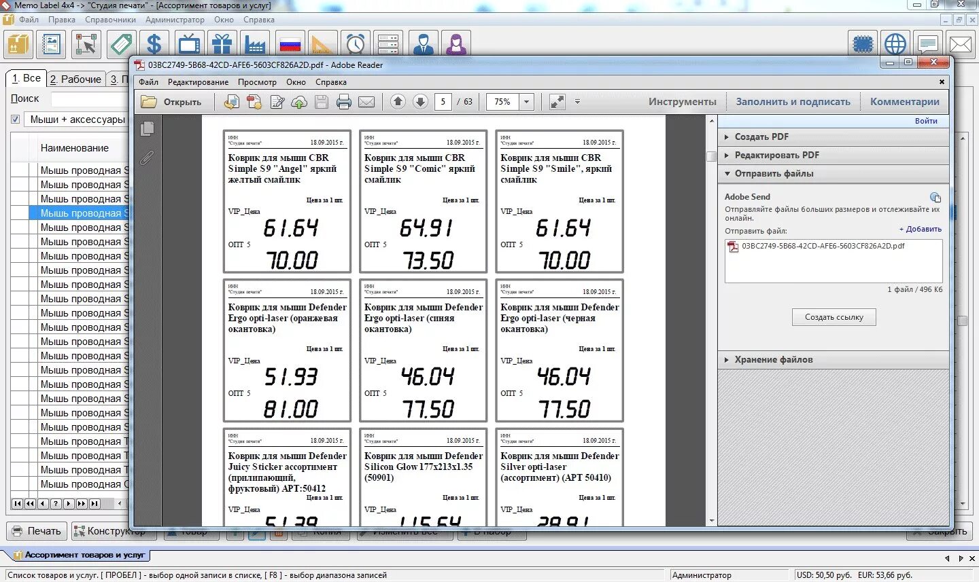
Task: Click the create PDF icon with gear
Action: pos(254,102)
